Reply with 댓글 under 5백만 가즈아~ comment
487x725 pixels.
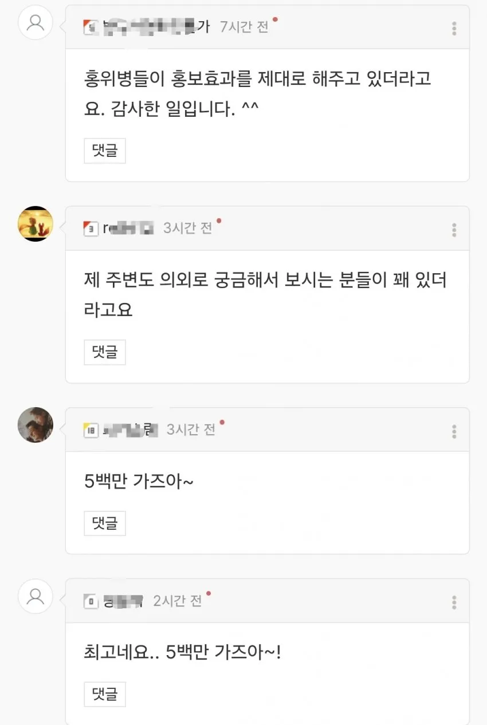pos(105,523)
